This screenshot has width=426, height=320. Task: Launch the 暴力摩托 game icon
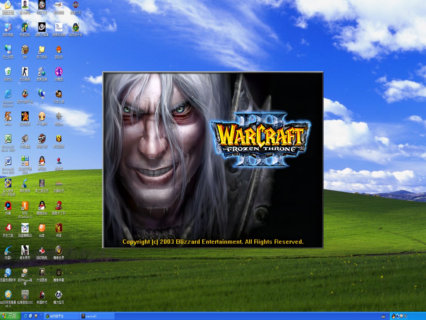point(25,5)
